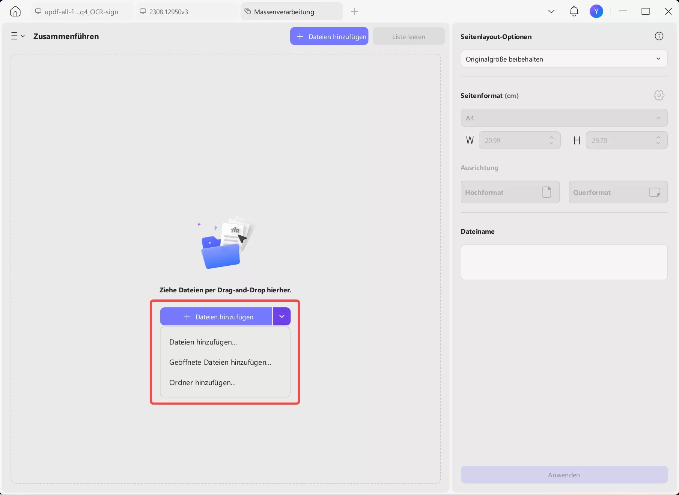Choose Ordner hinzufügen menu entry
The height and width of the screenshot is (495, 679).
pos(202,382)
